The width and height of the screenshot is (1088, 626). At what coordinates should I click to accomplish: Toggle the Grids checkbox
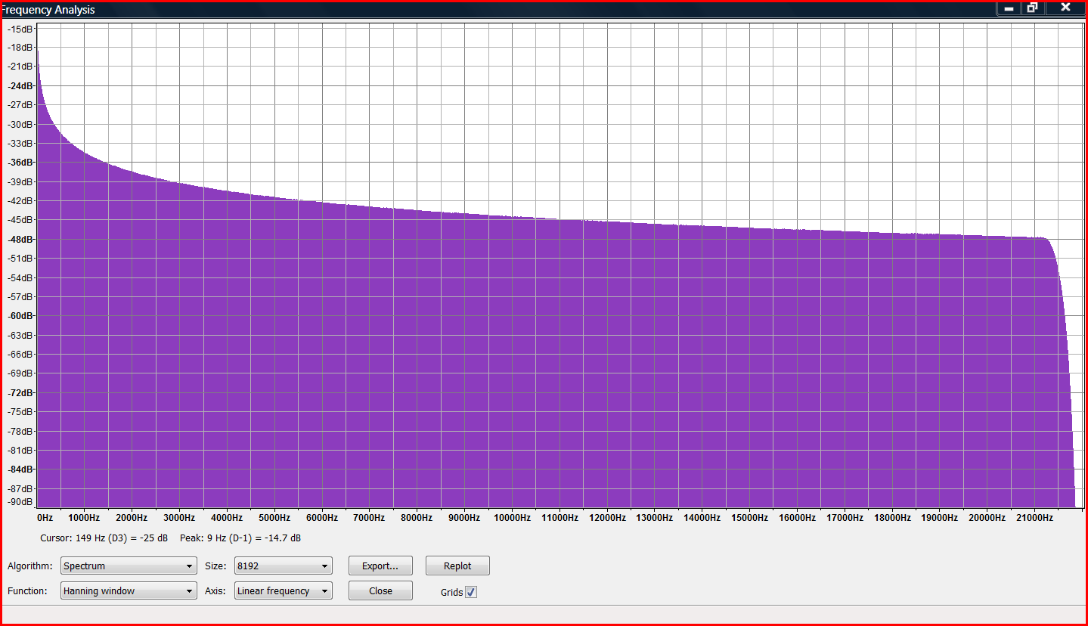(471, 592)
